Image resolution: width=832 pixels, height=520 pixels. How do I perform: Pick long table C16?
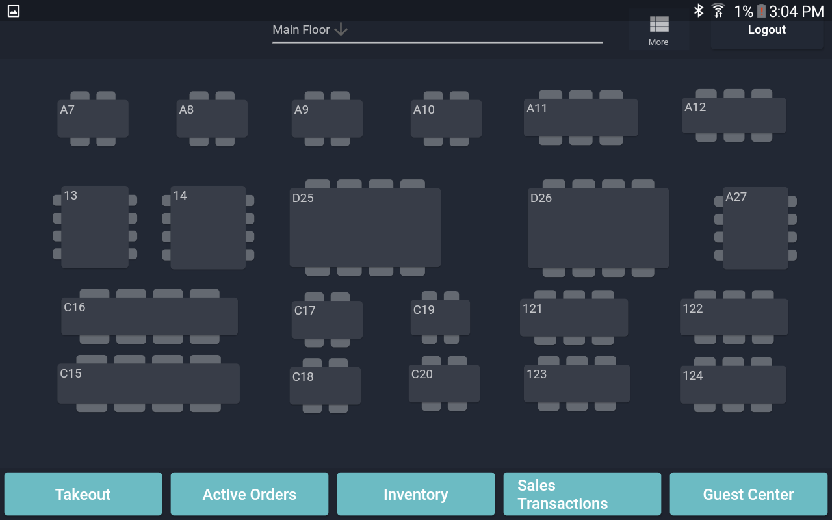point(149,317)
